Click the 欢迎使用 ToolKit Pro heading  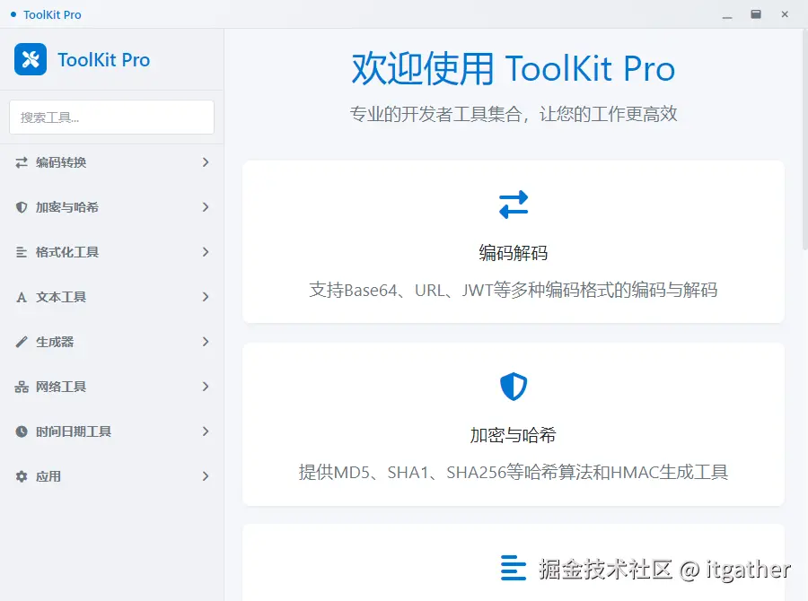(x=514, y=68)
